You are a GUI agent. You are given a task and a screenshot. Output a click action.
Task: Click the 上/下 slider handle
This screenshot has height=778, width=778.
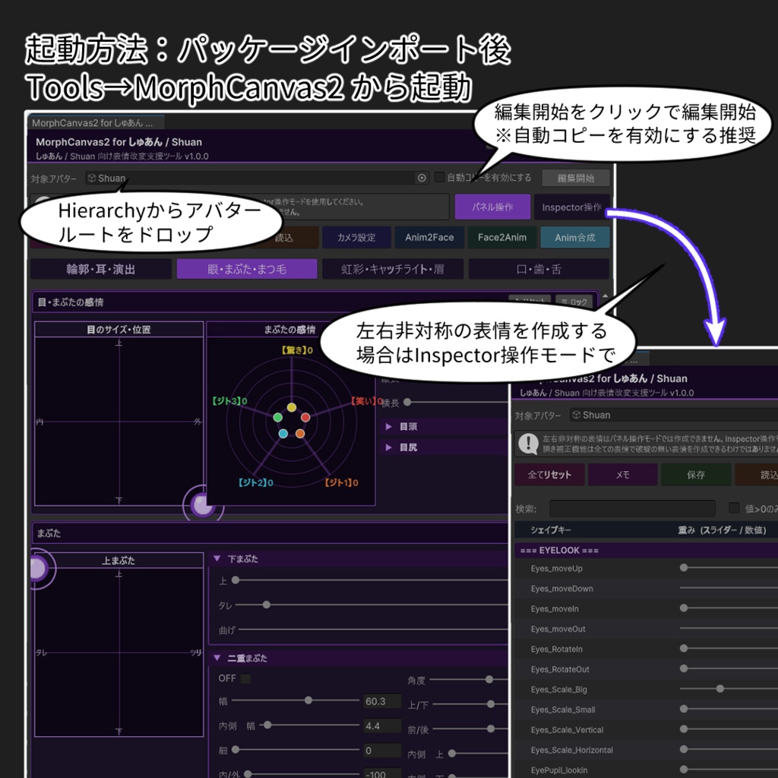coord(491,704)
